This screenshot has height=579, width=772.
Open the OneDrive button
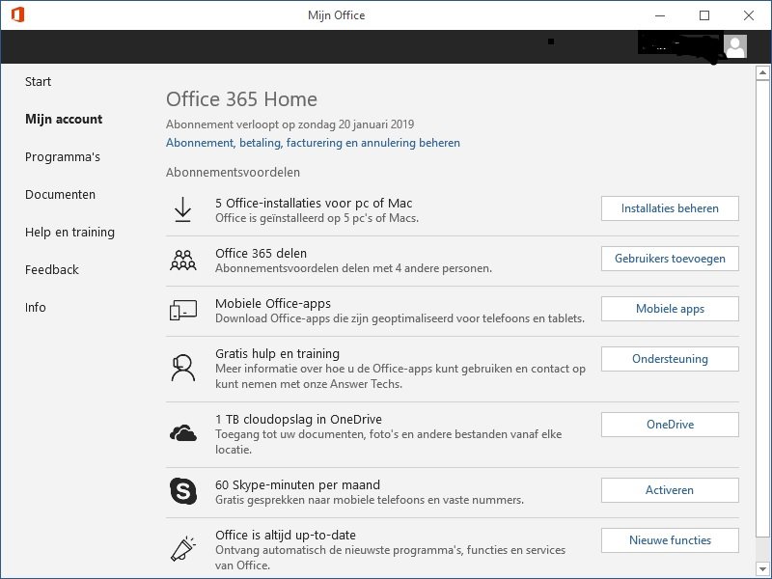(x=670, y=425)
